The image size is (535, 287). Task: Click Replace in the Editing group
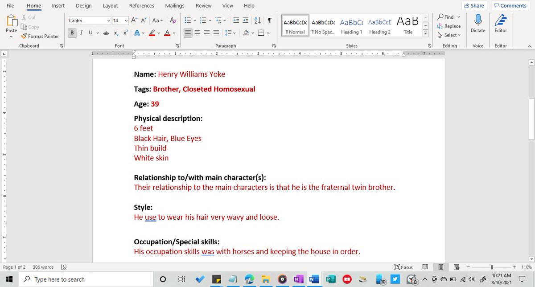click(x=449, y=26)
